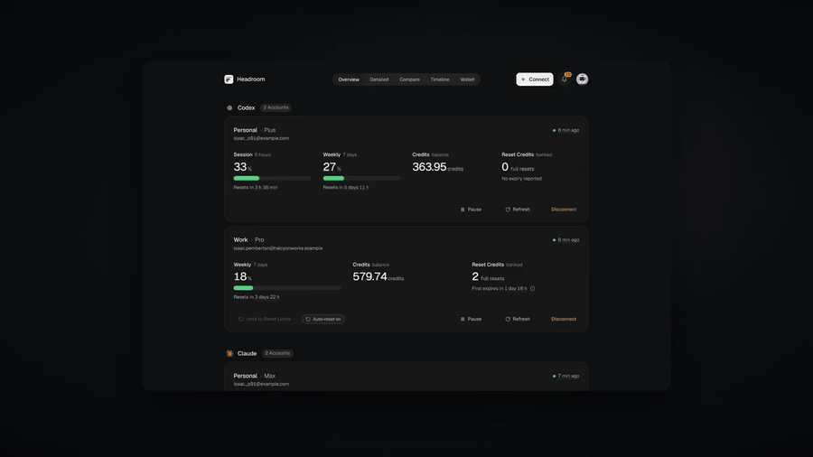
Task: Click First expires in 1 day 16 h
Action: point(500,289)
